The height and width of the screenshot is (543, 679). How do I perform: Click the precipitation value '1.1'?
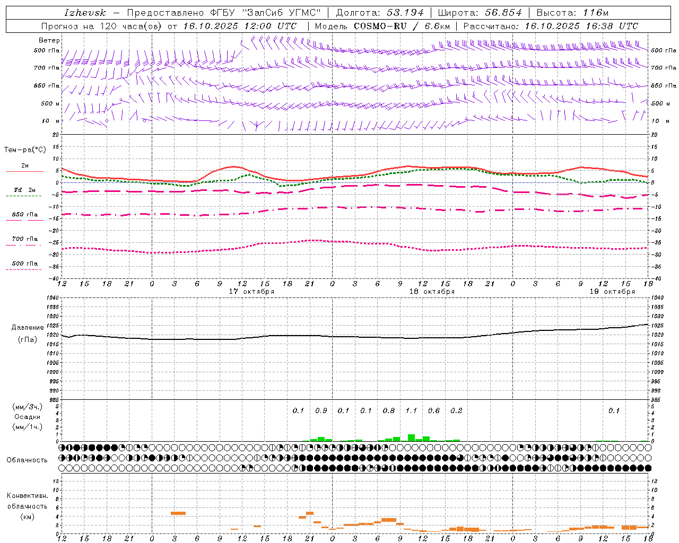click(411, 410)
